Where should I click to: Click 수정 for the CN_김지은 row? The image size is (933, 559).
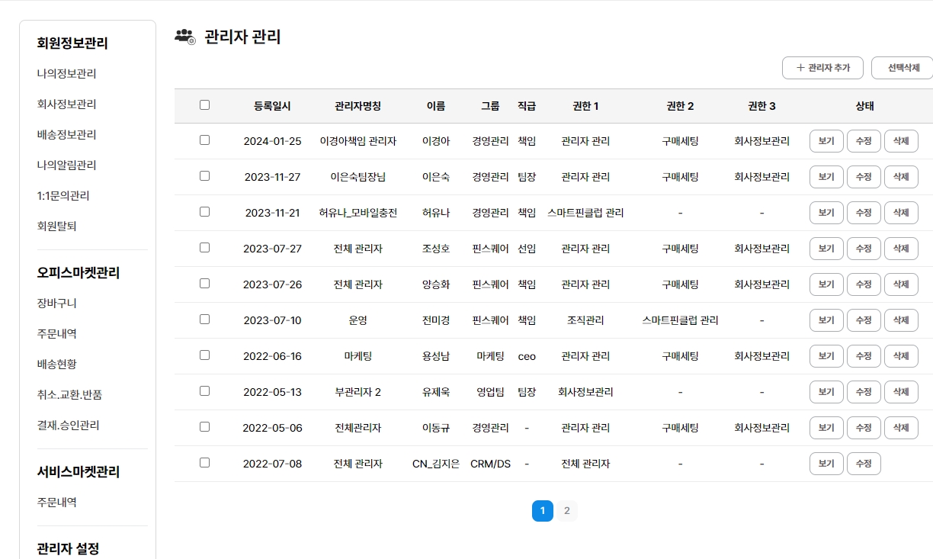[864, 464]
